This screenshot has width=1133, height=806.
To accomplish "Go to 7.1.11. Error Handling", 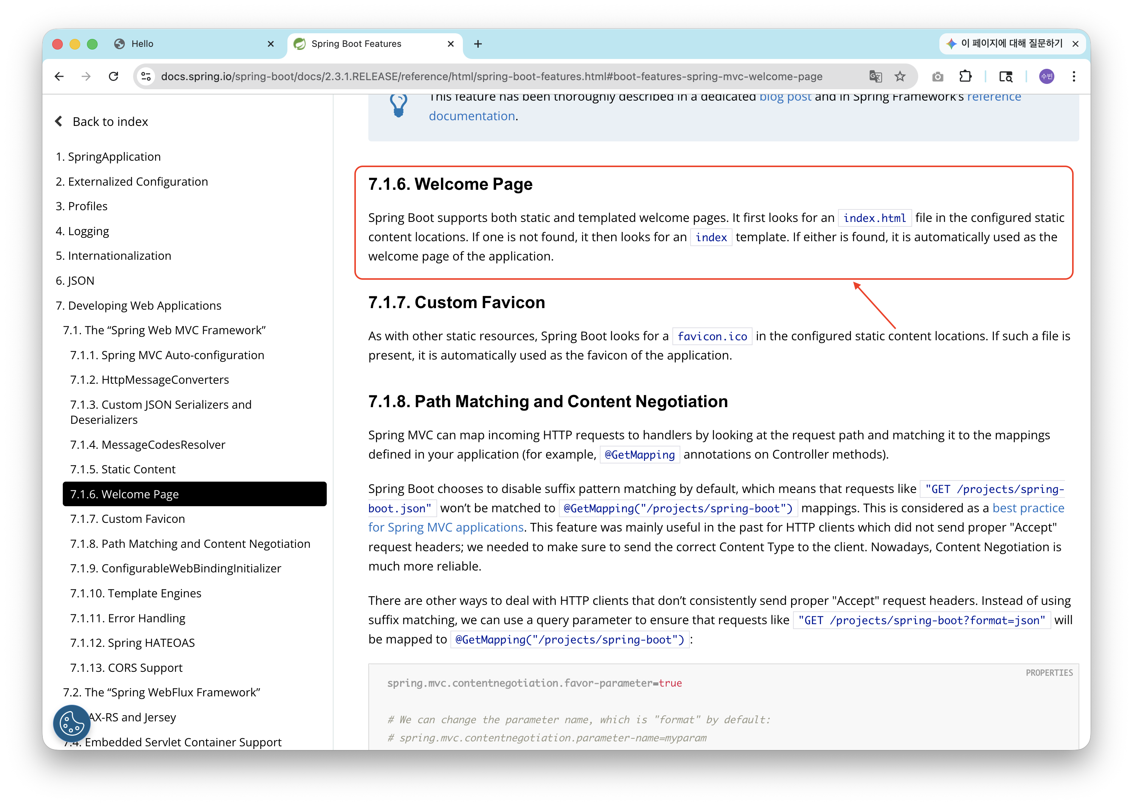I will (x=127, y=618).
